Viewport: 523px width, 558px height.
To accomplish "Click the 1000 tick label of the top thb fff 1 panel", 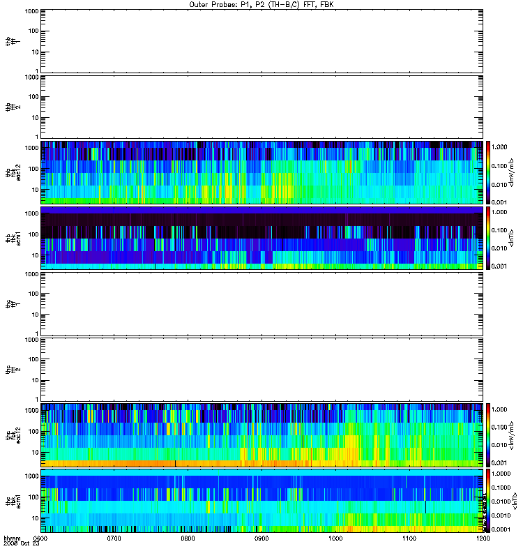I will (31, 11).
